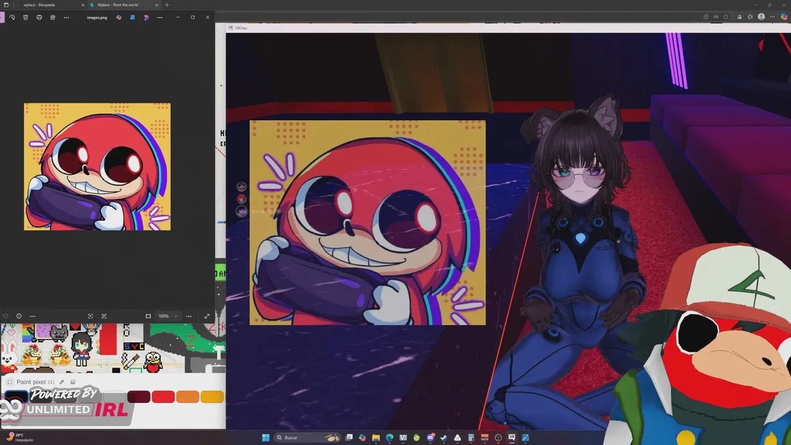This screenshot has height=445, width=791.
Task: Print the image from Photos toolbar
Action: pos(39,17)
